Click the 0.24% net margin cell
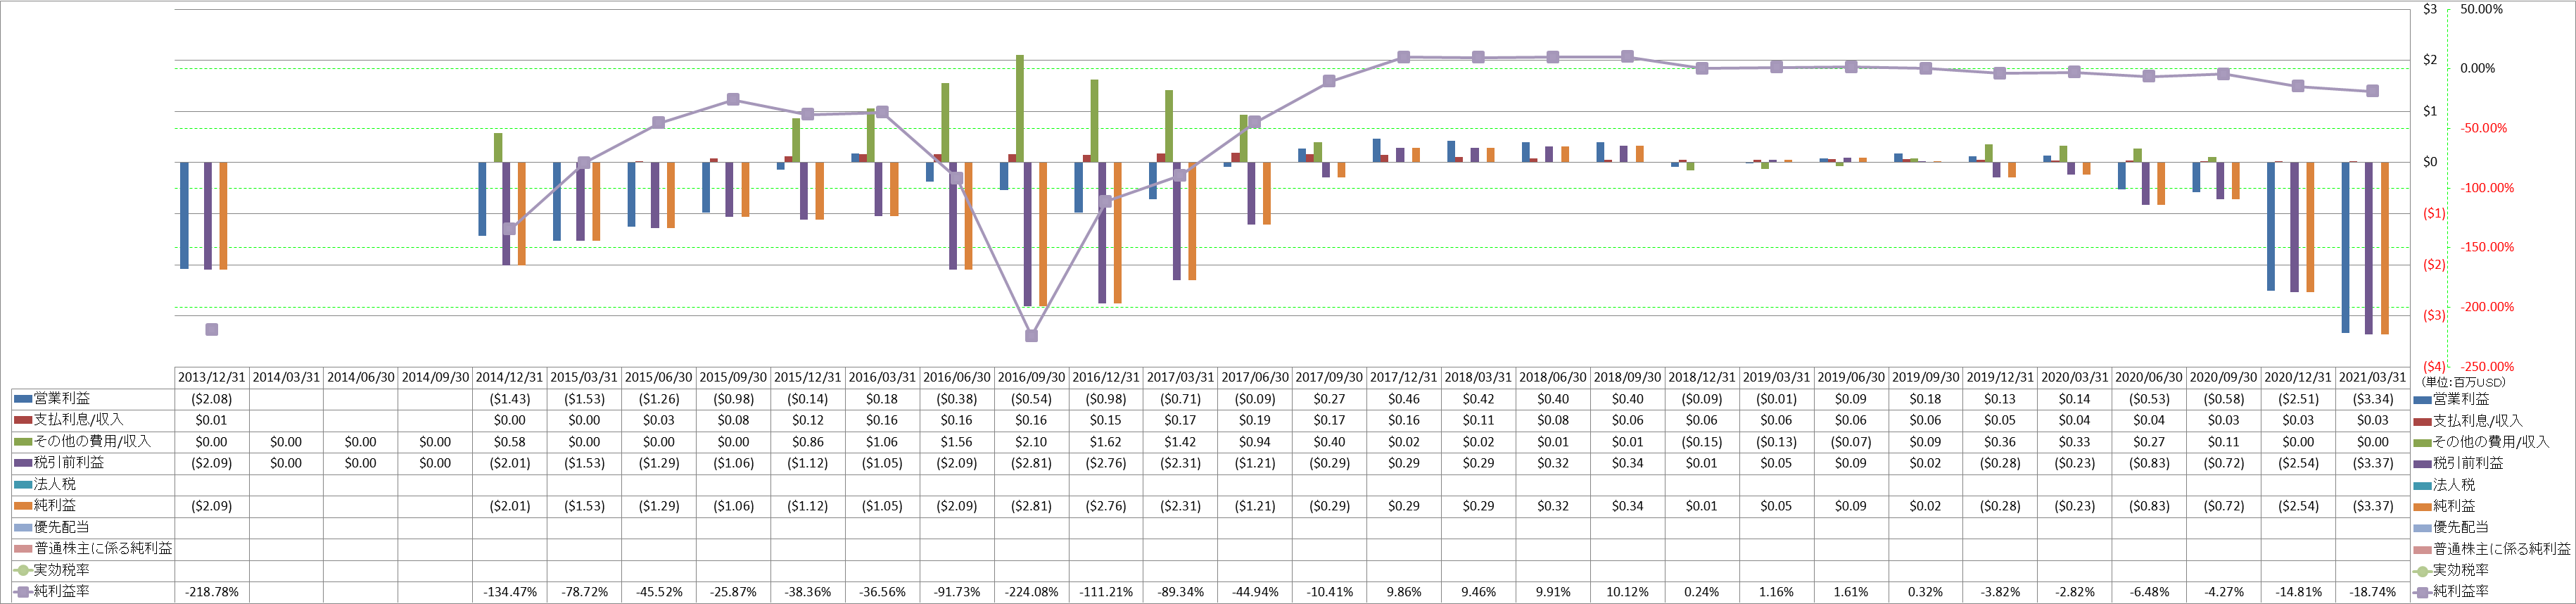 pos(1702,592)
